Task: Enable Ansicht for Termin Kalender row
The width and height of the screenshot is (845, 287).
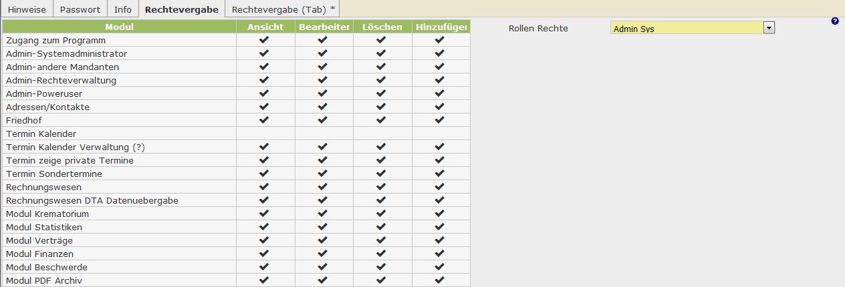Action: [264, 133]
